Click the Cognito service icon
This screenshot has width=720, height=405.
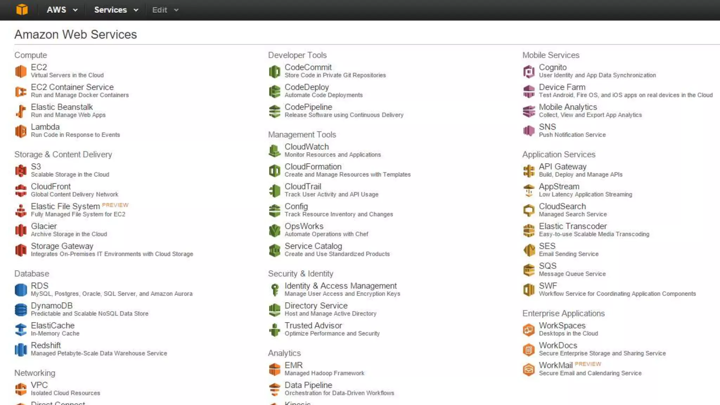pyautogui.click(x=528, y=71)
